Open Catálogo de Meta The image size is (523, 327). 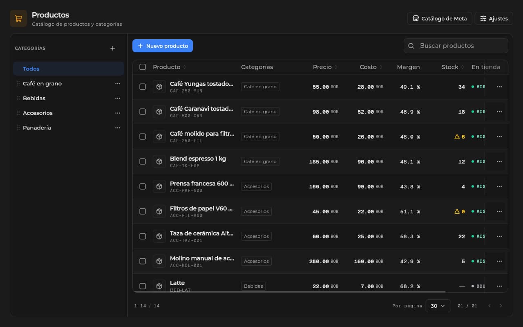440,18
